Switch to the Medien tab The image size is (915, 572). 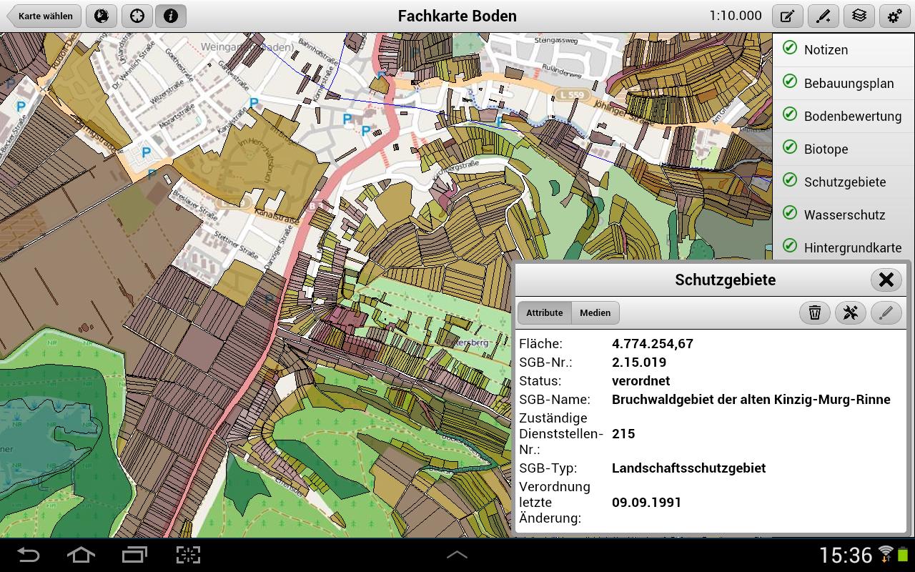coord(595,312)
